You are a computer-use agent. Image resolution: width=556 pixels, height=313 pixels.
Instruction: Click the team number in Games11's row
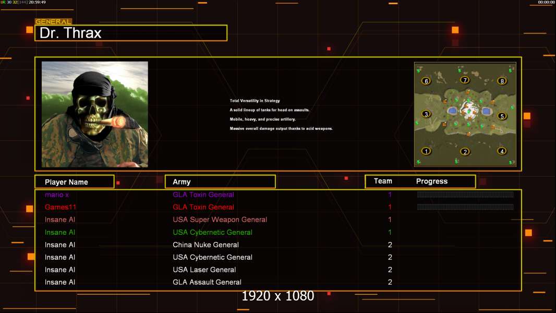point(390,207)
